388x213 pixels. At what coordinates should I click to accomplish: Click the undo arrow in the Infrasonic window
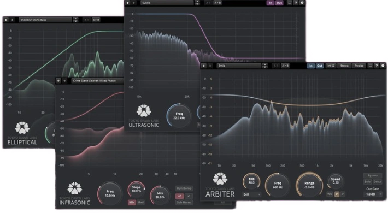click(x=58, y=81)
